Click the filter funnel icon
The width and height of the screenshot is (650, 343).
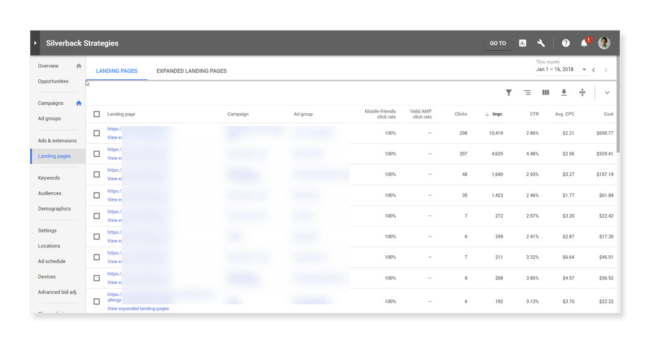pyautogui.click(x=509, y=93)
